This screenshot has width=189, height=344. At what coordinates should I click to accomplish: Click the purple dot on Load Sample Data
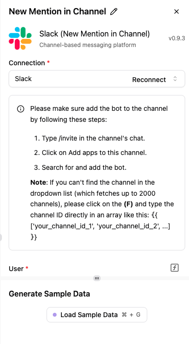pyautogui.click(x=55, y=315)
